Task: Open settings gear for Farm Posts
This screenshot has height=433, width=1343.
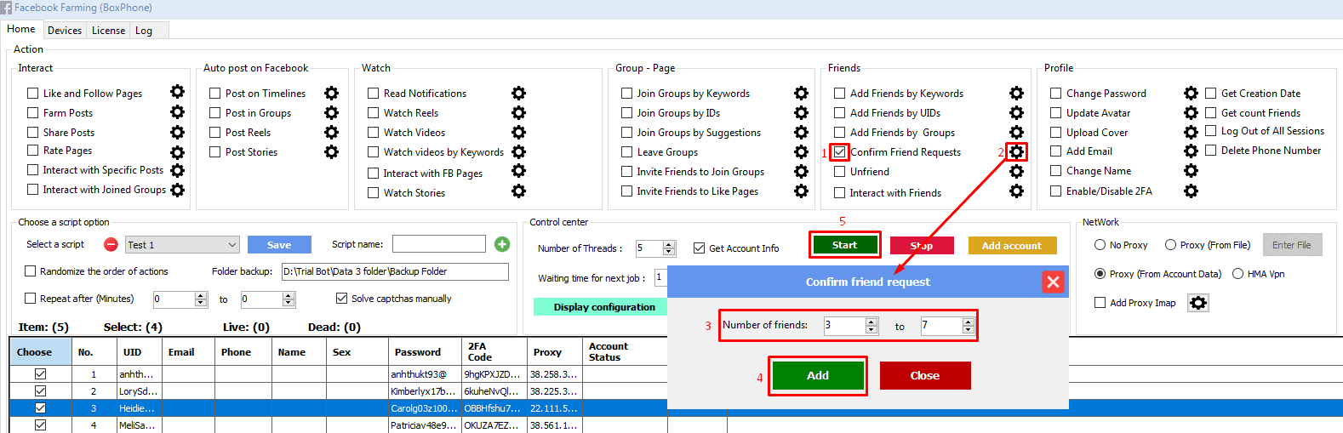Action: [x=177, y=111]
